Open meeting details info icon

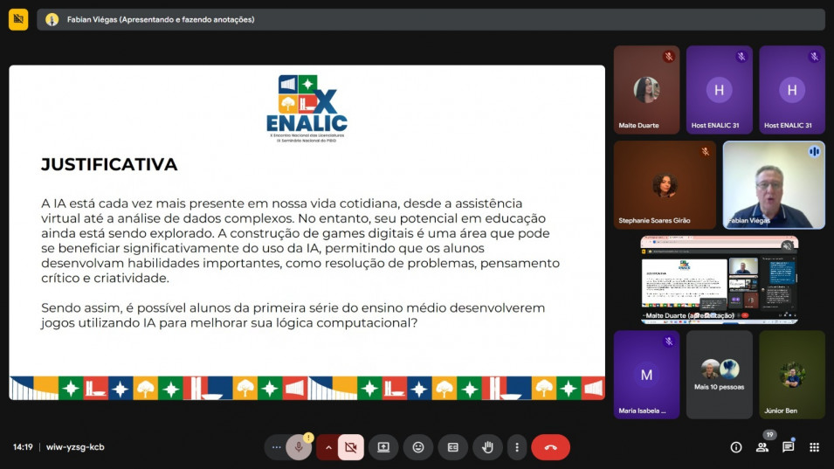click(x=736, y=447)
